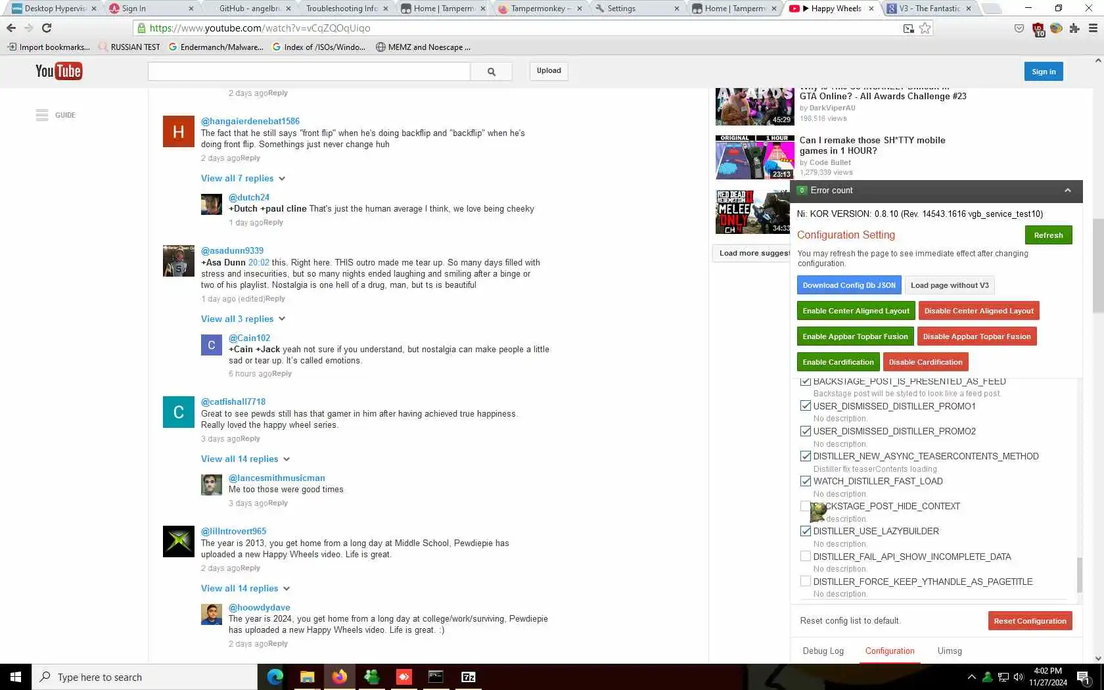The height and width of the screenshot is (690, 1104).
Task: Click the YouTube search input field
Action: click(309, 72)
